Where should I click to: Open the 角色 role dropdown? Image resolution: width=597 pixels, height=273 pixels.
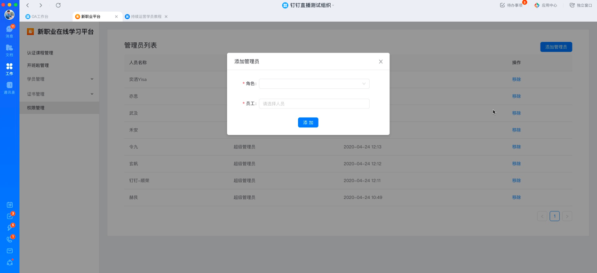click(314, 84)
